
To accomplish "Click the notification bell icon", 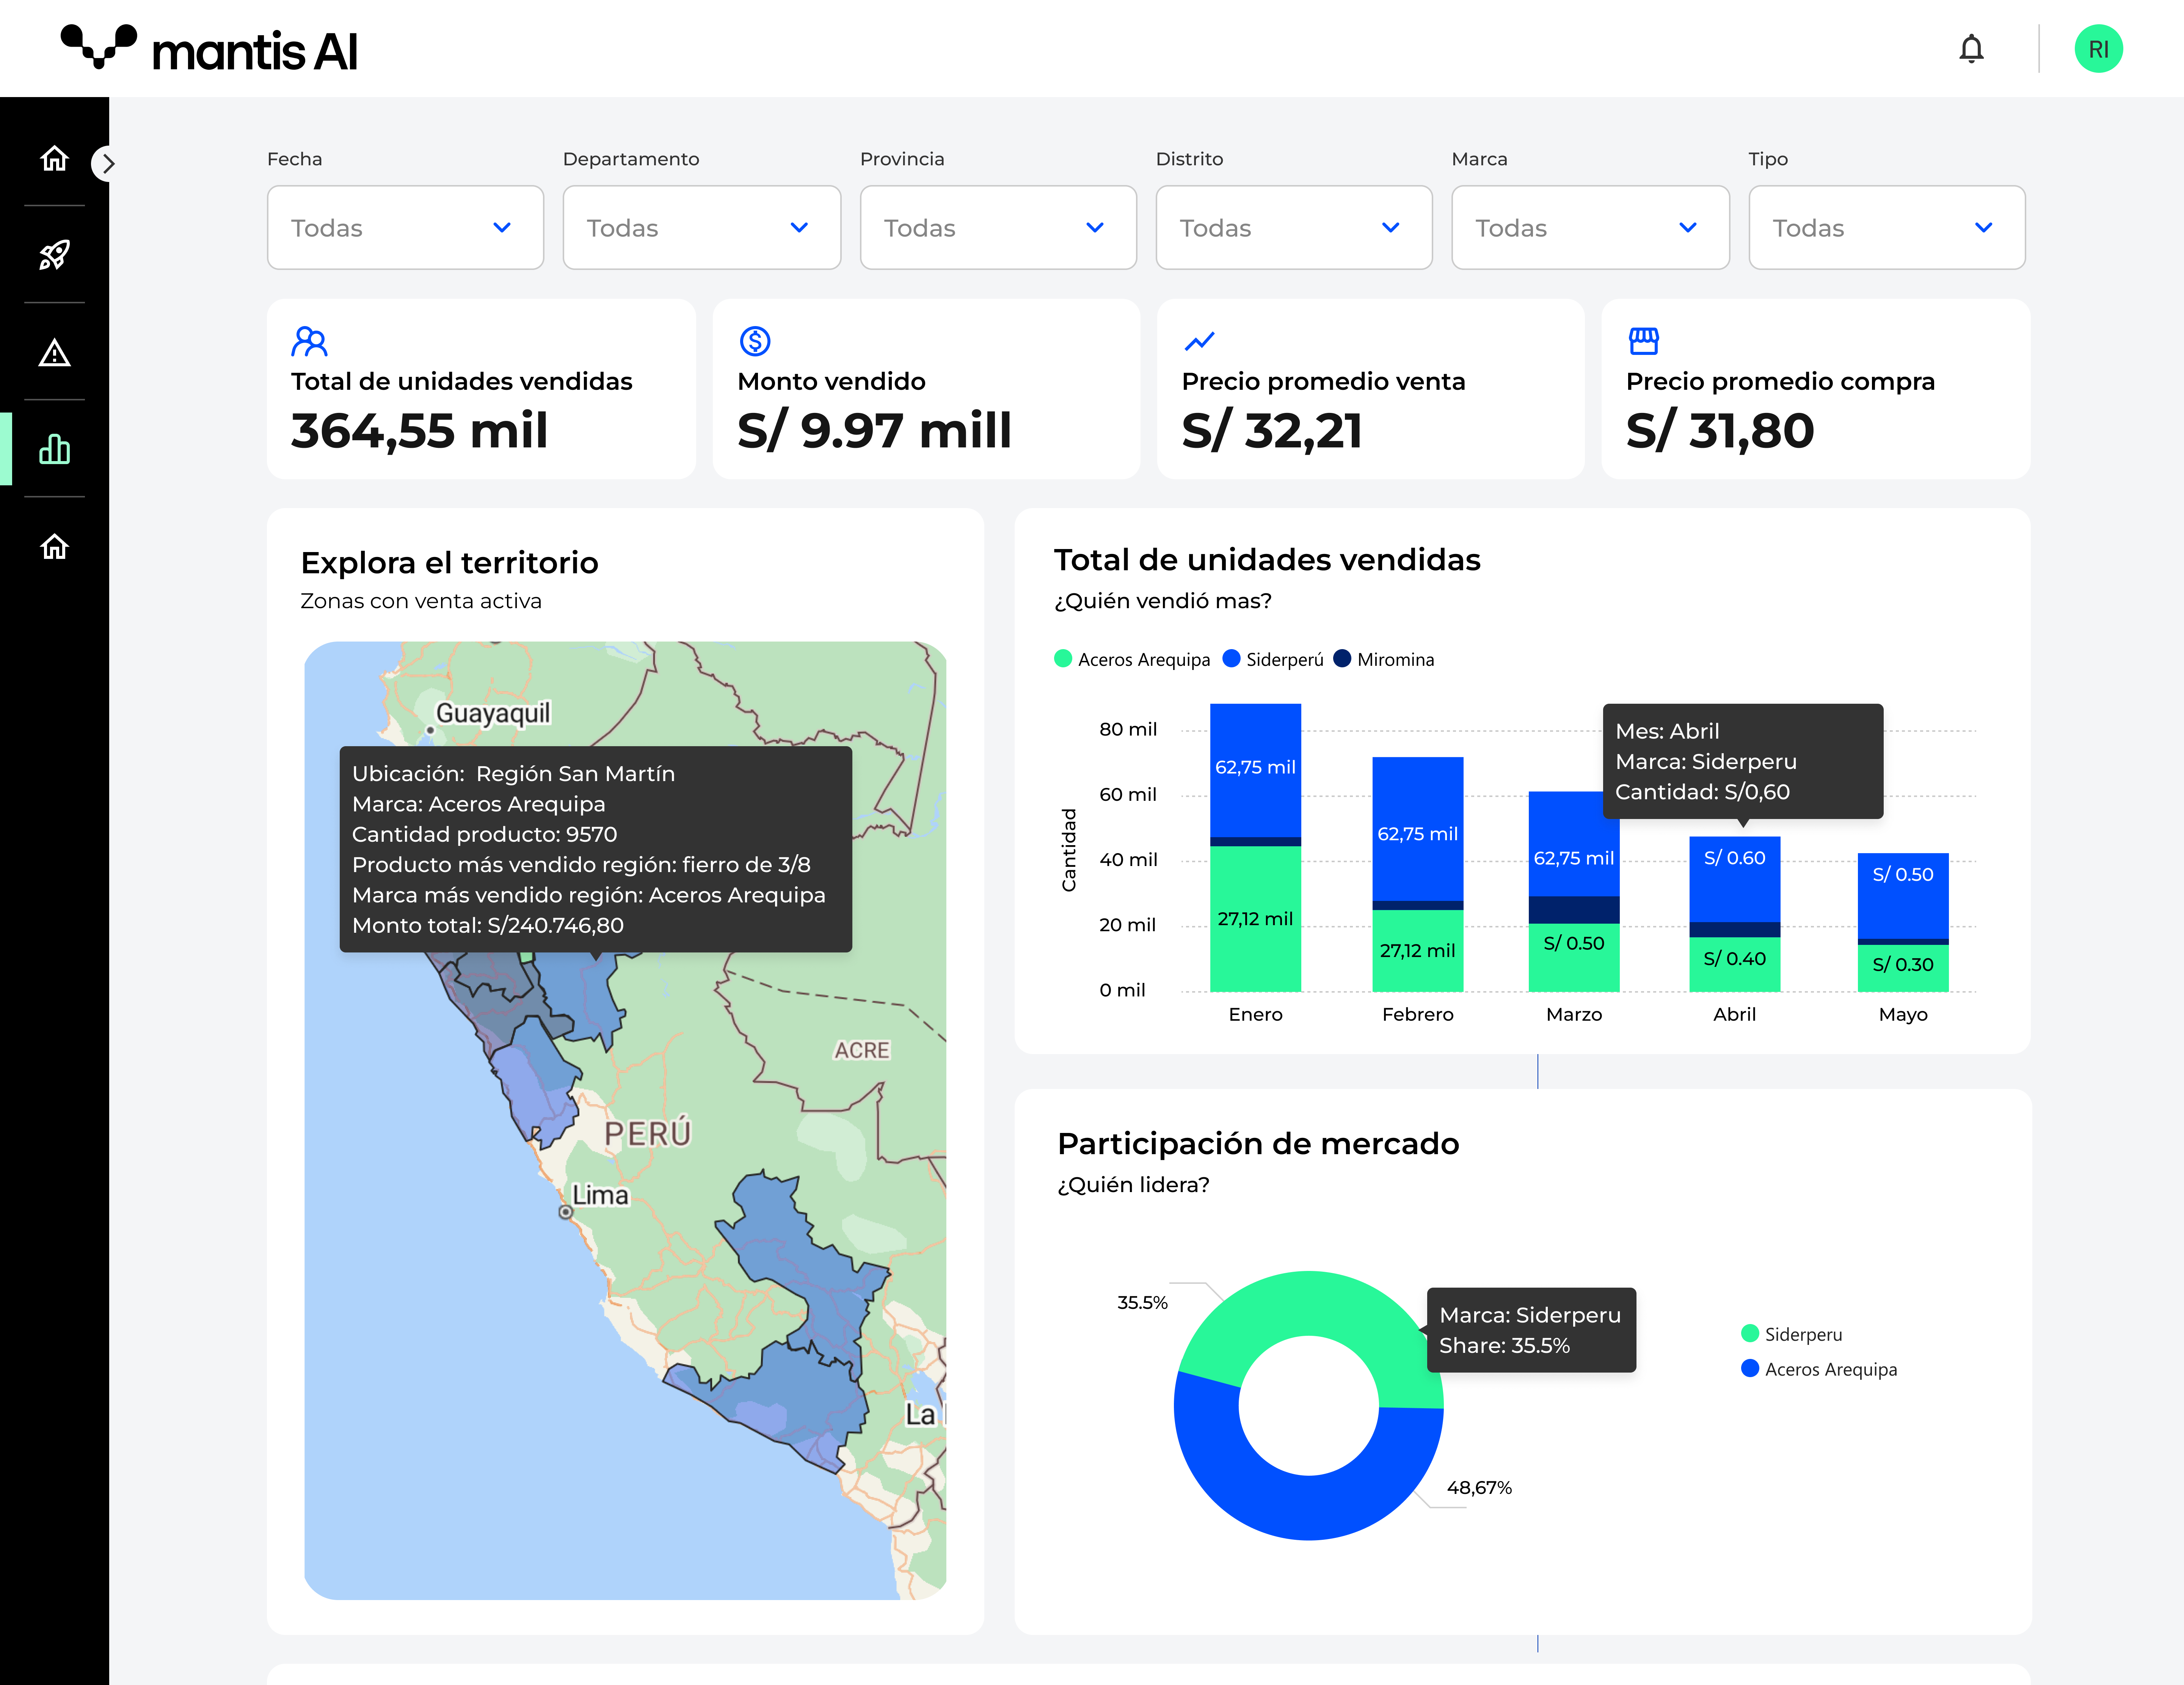I will tap(1970, 49).
